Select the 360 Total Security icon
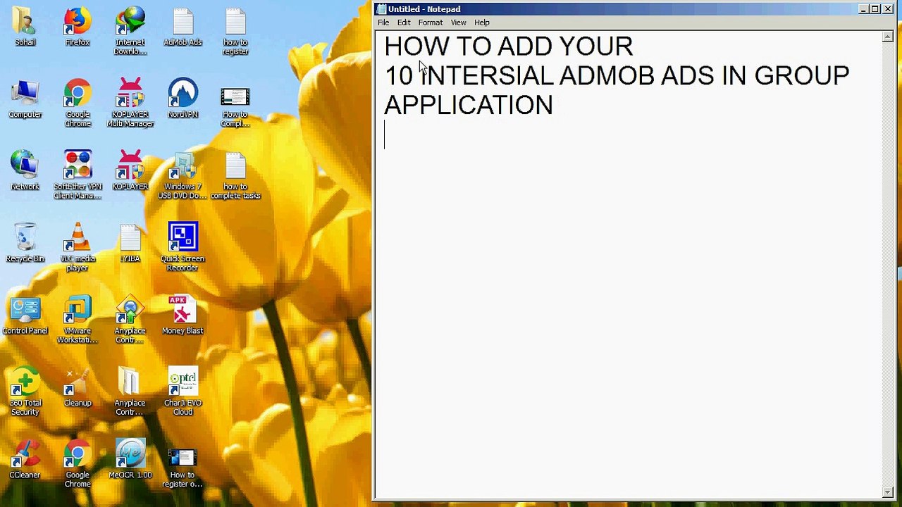 tap(25, 392)
